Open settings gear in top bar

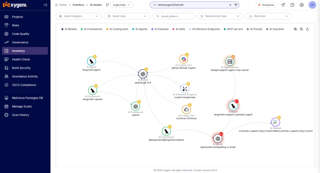[302, 5]
